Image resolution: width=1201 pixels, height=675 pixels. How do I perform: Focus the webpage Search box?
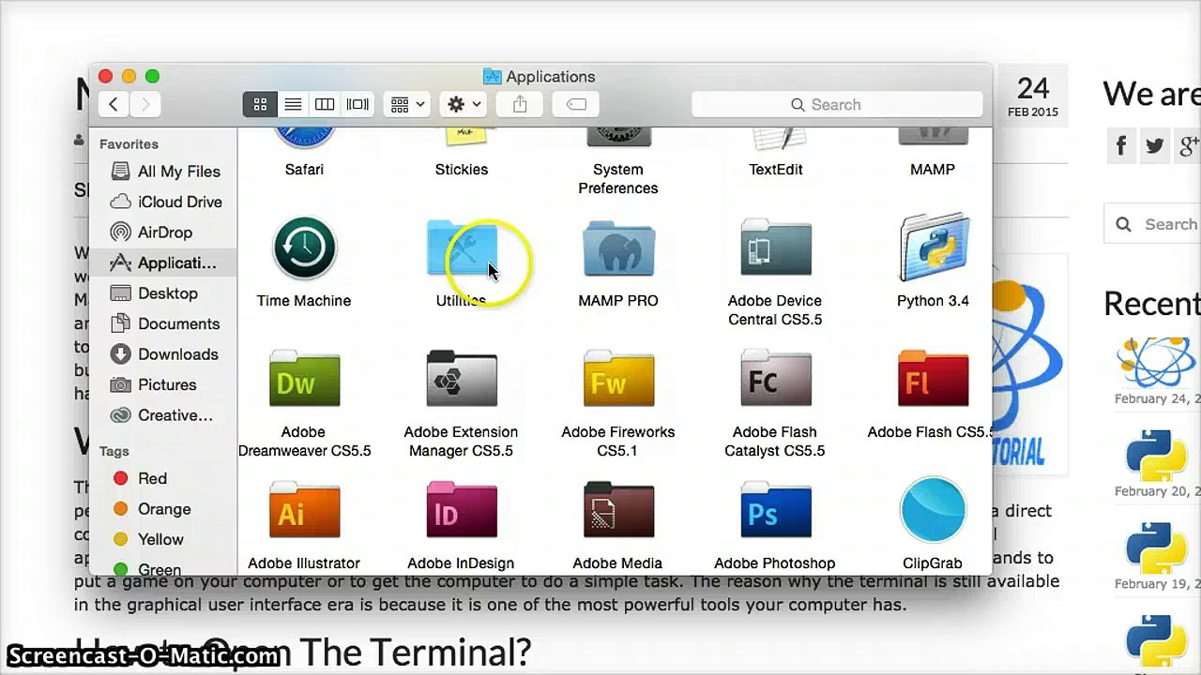click(1153, 224)
